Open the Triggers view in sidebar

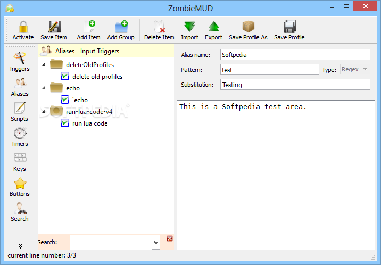tap(20, 62)
